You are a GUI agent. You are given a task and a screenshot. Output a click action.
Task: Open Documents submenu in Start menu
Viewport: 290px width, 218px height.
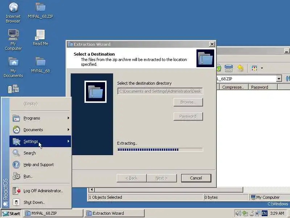(x=40, y=130)
